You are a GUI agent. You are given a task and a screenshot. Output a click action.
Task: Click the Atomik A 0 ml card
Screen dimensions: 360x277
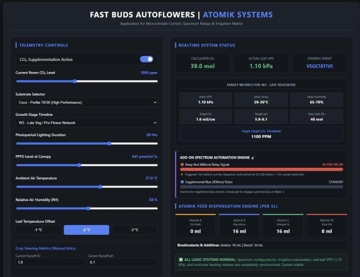coord(196,226)
